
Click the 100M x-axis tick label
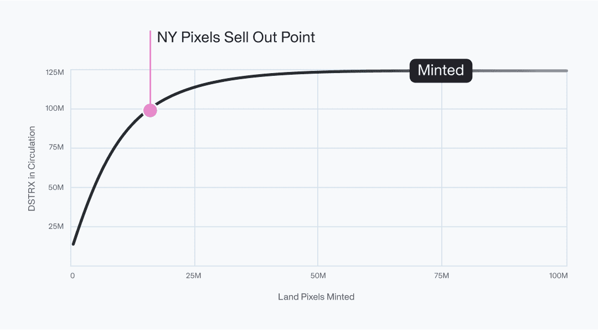pos(558,276)
